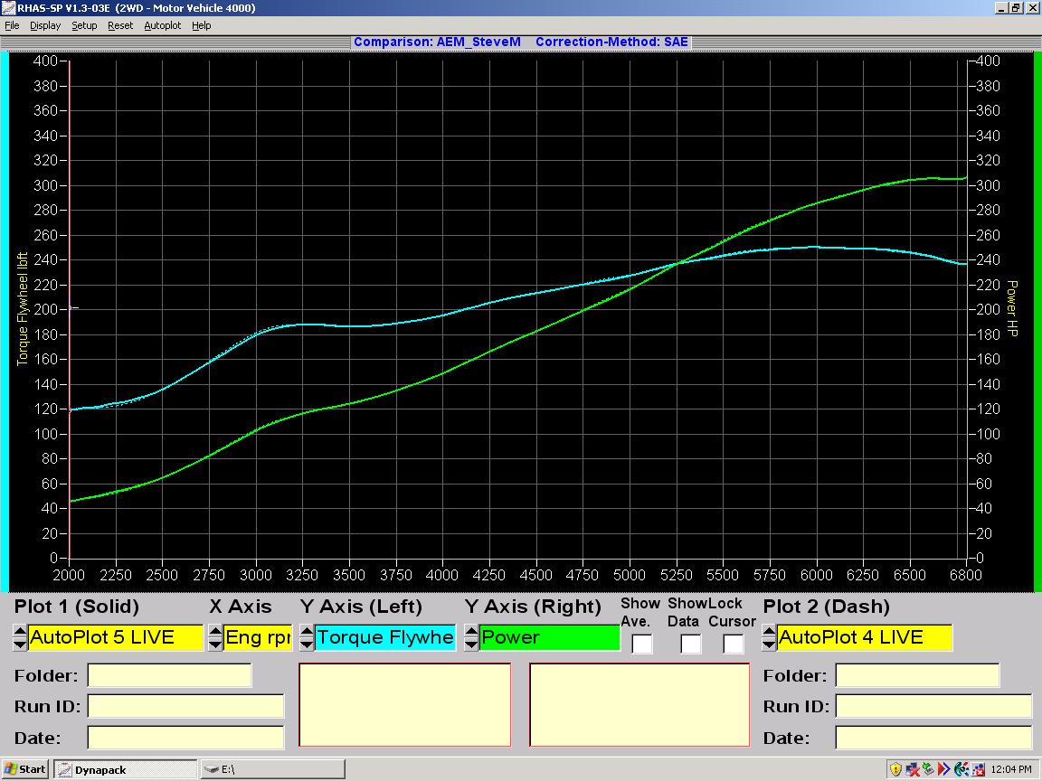
Task: Click the RHAS-SP title bar application icon
Action: 8,8
